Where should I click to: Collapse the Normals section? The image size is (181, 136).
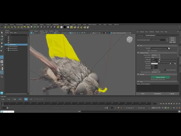click(138, 74)
